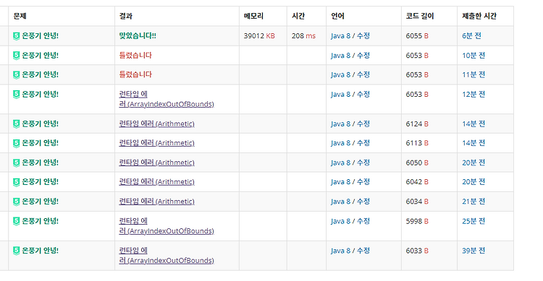543x281 pixels.
Task: Click tier badge icon in 6분 전 row
Action: coord(16,36)
